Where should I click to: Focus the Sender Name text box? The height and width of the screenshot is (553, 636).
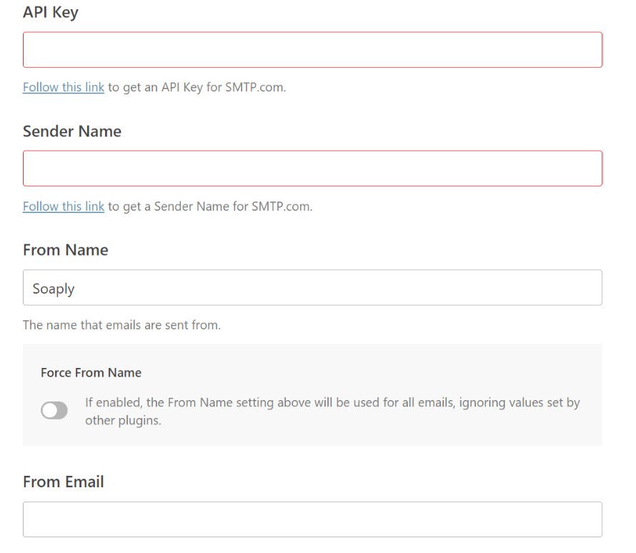(x=312, y=169)
